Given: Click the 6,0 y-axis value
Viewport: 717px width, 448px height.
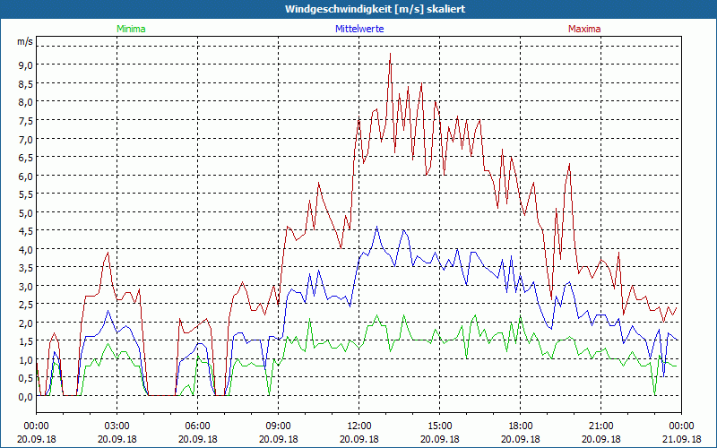Looking at the screenshot, I should (x=26, y=176).
